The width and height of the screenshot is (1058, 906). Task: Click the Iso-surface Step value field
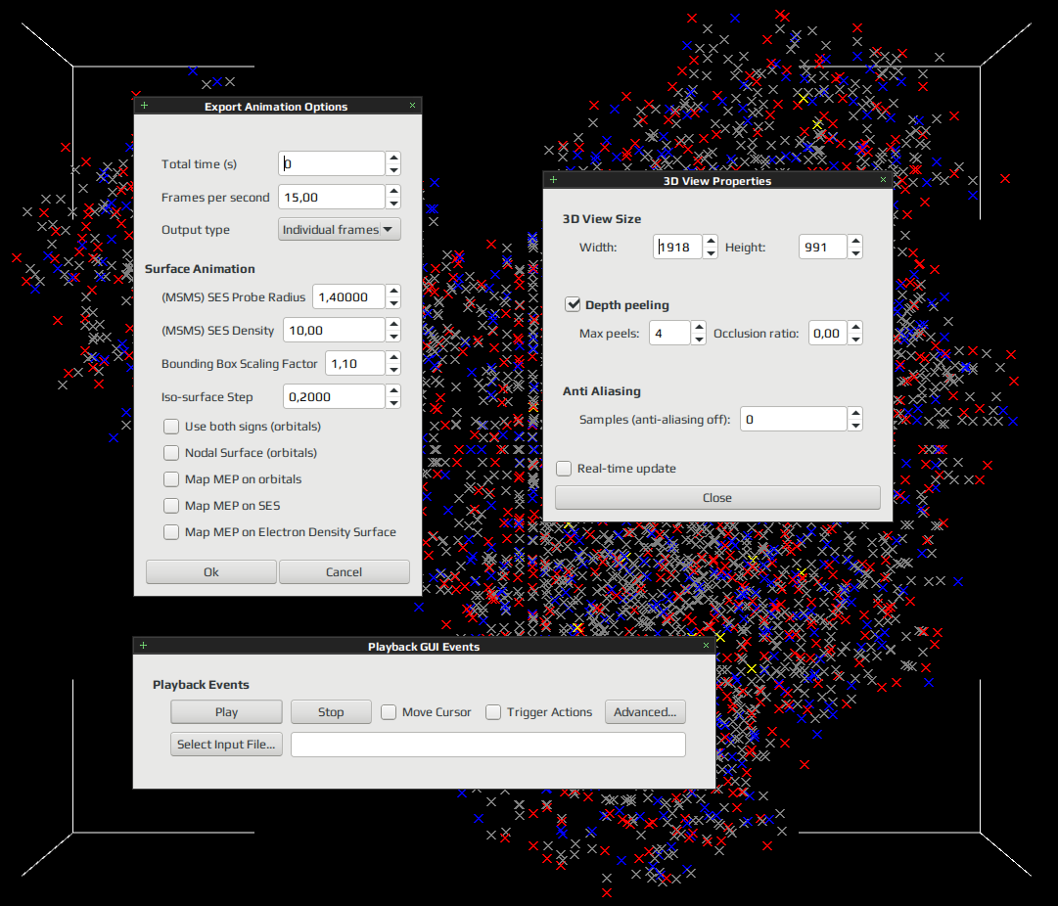pyautogui.click(x=334, y=396)
